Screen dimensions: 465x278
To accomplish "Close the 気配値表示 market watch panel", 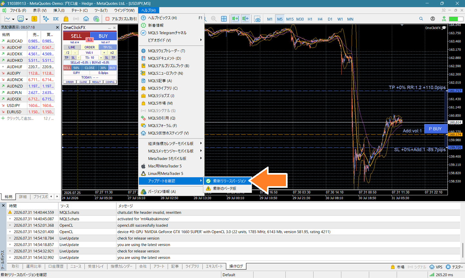I will tap(57, 27).
